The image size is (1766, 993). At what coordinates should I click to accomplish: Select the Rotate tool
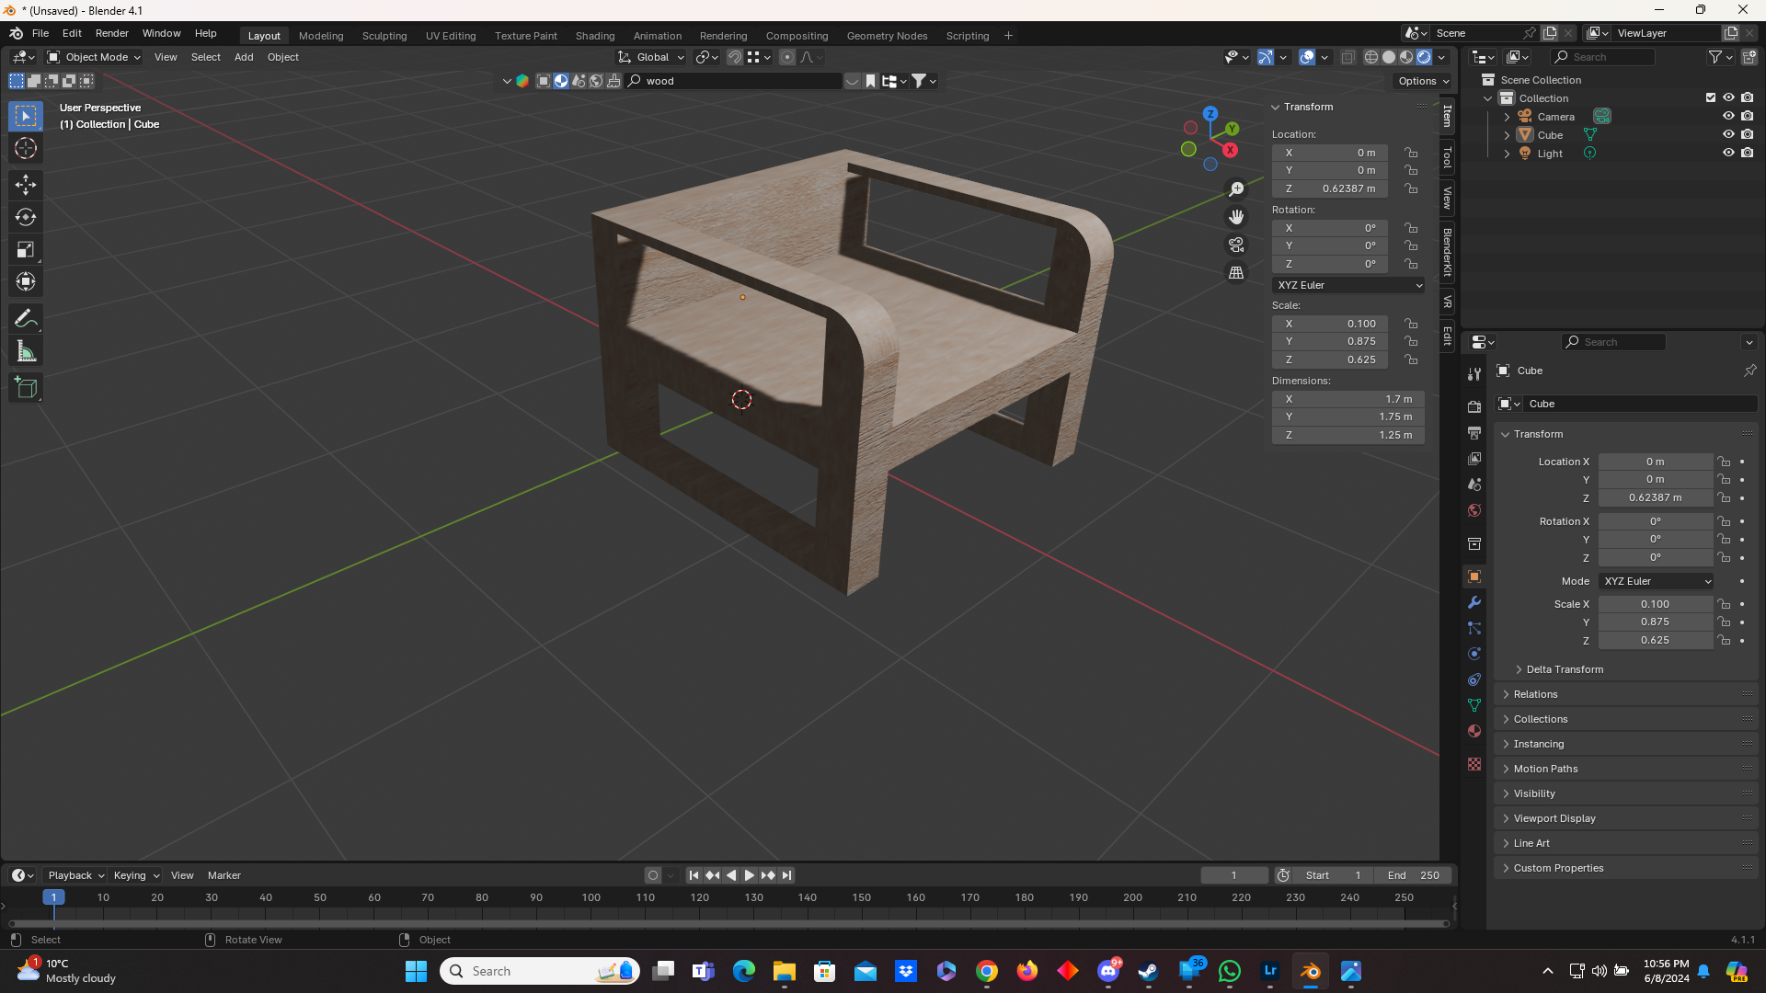pyautogui.click(x=26, y=217)
